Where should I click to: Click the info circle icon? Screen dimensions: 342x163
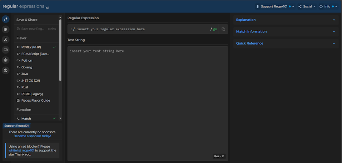321,6
